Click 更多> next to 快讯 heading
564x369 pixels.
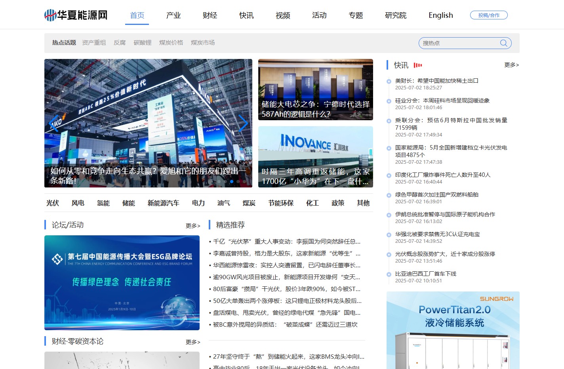pyautogui.click(x=511, y=65)
